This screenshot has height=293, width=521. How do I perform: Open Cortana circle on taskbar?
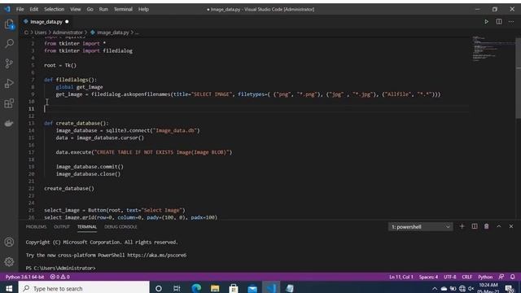pos(159,288)
